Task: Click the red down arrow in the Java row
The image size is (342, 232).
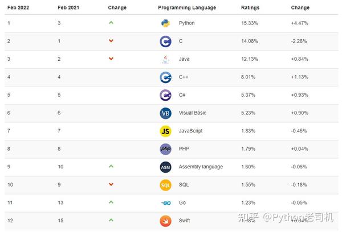Action: pos(111,59)
